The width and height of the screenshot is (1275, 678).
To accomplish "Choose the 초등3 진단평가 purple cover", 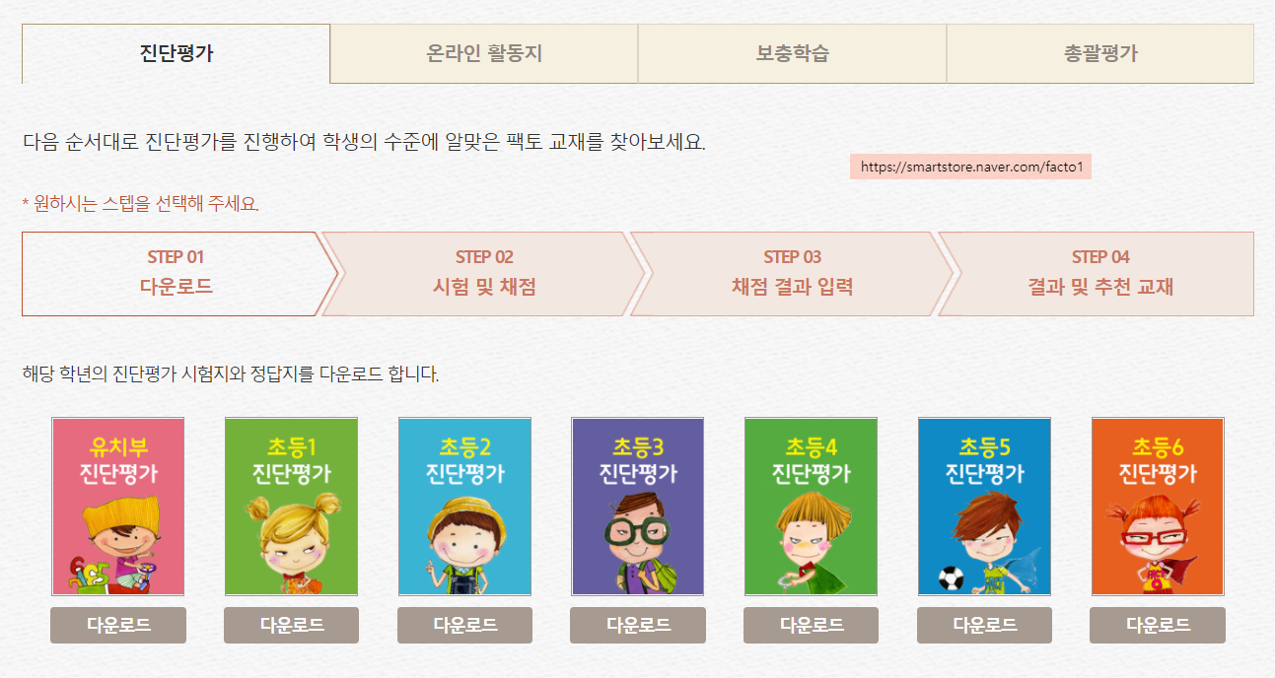I will pyautogui.click(x=638, y=507).
